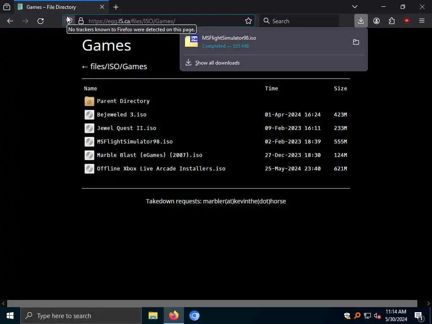Select the Games – File Directory tab
This screenshot has height=324, width=432.
tap(61, 7)
